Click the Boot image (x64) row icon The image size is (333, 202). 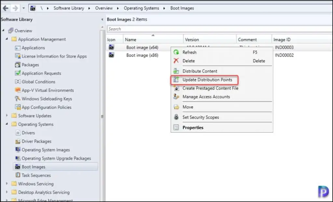(x=111, y=47)
